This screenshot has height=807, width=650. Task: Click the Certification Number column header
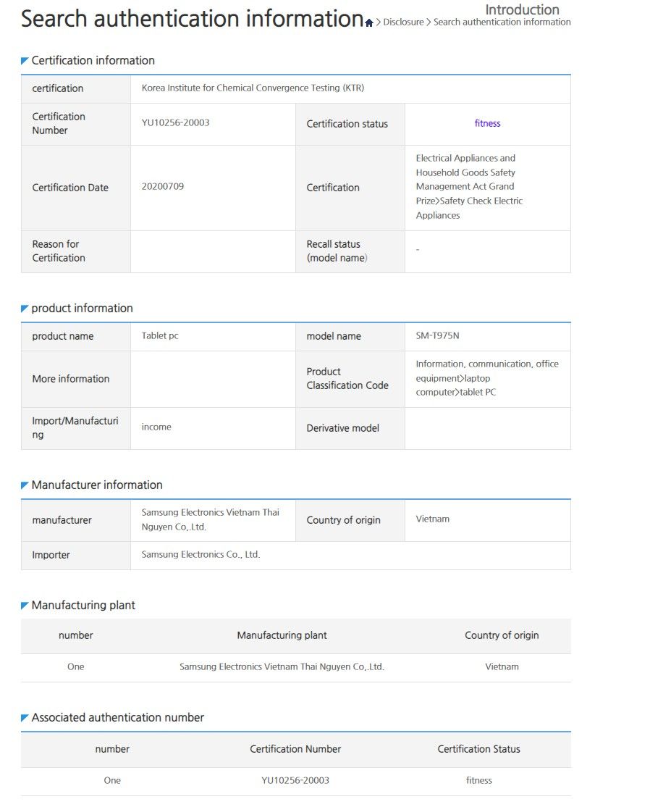pyautogui.click(x=295, y=749)
